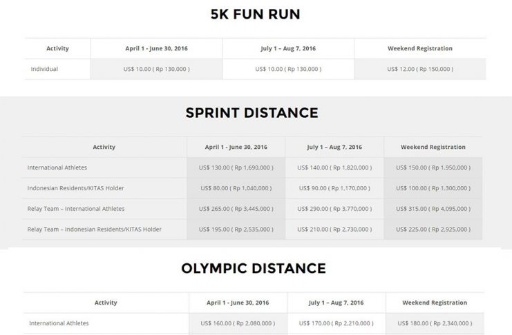The height and width of the screenshot is (335, 512).
Task: Click 5K Fun Run's July 1 – Aug 7 header
Action: [288, 49]
